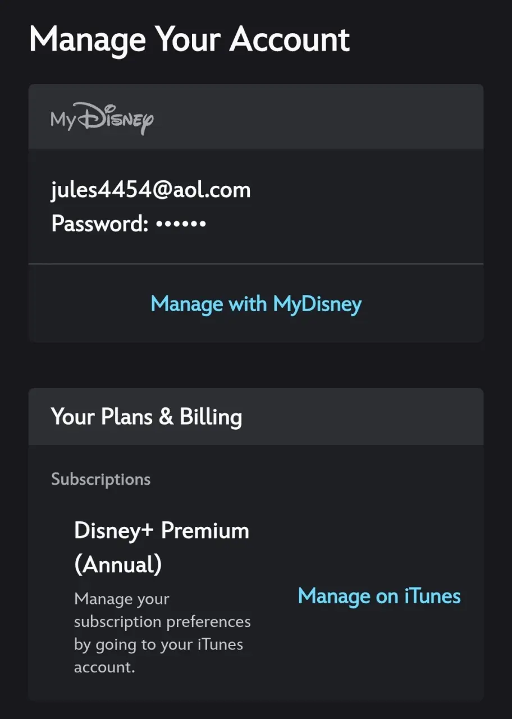This screenshot has height=719, width=512.
Task: Select the jules4454@aol.com email address
Action: click(151, 190)
